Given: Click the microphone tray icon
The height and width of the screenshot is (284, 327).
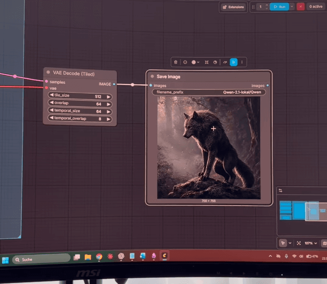Looking at the screenshot, I should [x=286, y=256].
